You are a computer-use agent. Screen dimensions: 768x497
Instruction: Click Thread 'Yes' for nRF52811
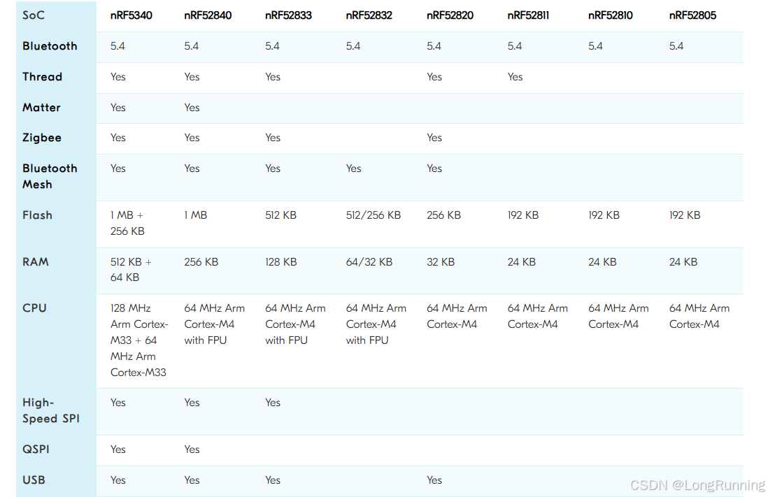click(x=515, y=77)
